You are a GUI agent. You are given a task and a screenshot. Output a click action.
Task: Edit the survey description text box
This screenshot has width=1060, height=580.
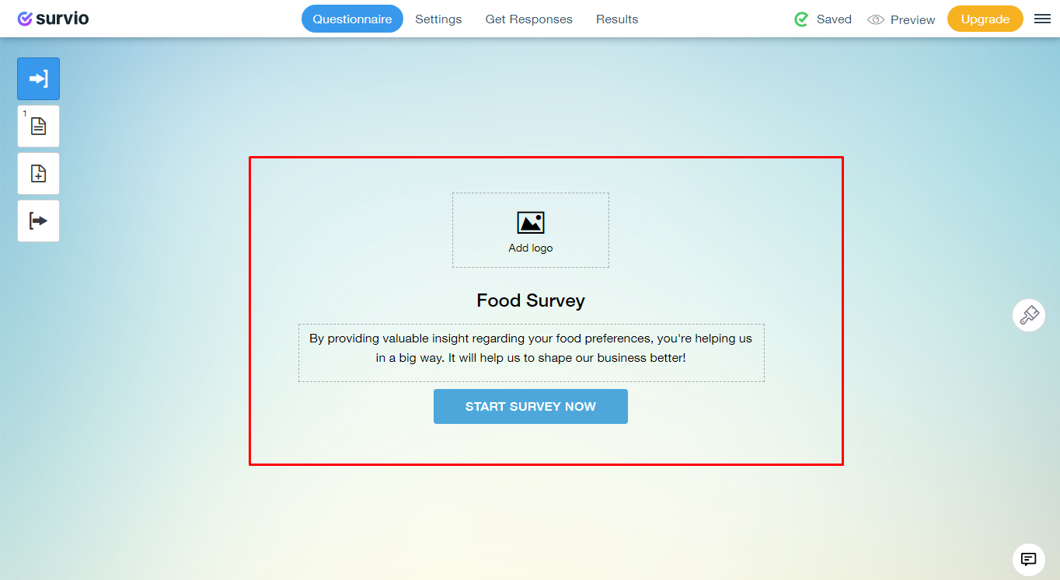tap(532, 353)
